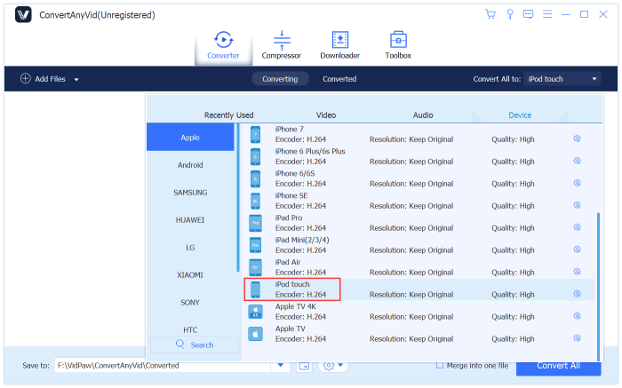Open settings gear for iPhone 7 profile

tap(578, 139)
